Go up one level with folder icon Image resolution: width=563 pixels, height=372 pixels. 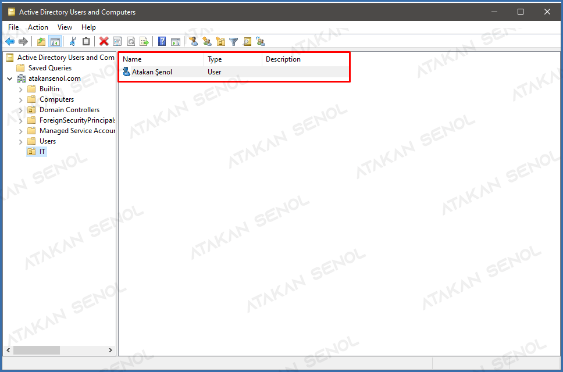(x=41, y=42)
